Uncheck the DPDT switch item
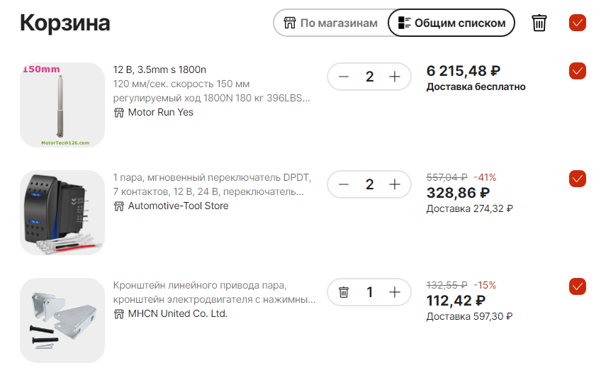 [578, 179]
